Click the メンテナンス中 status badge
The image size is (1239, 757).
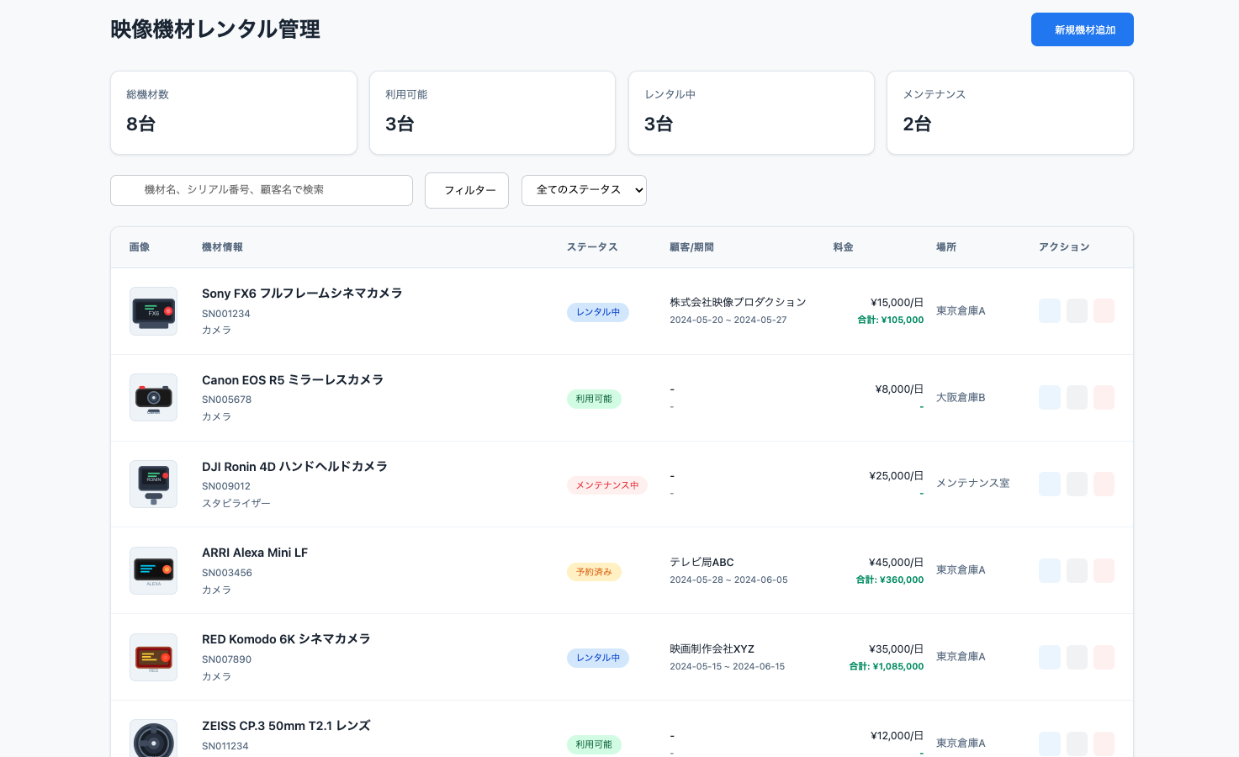607,485
